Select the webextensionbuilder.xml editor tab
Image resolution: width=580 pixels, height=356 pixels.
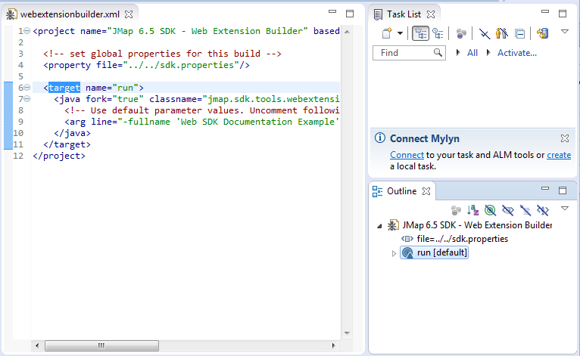click(x=69, y=14)
